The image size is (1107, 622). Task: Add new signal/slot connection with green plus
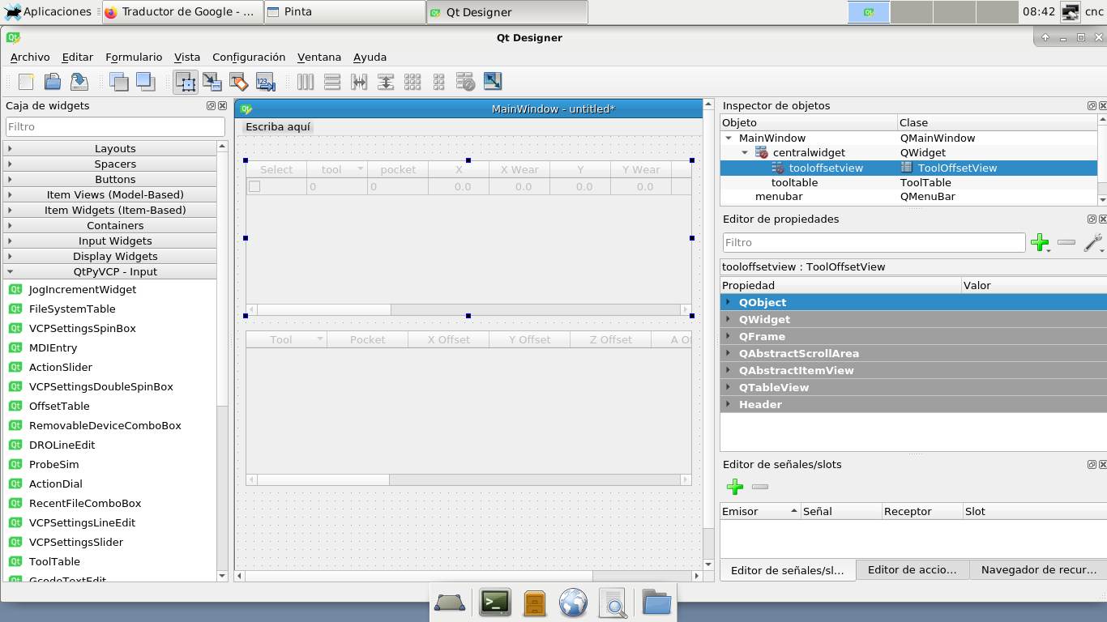735,487
